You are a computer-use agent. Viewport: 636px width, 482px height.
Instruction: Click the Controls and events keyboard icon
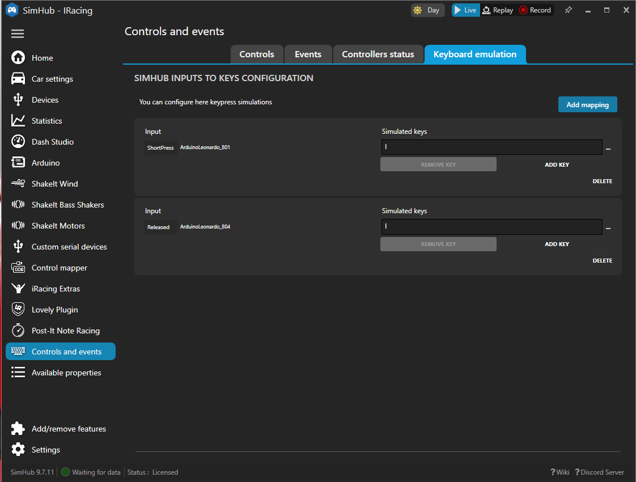(18, 352)
